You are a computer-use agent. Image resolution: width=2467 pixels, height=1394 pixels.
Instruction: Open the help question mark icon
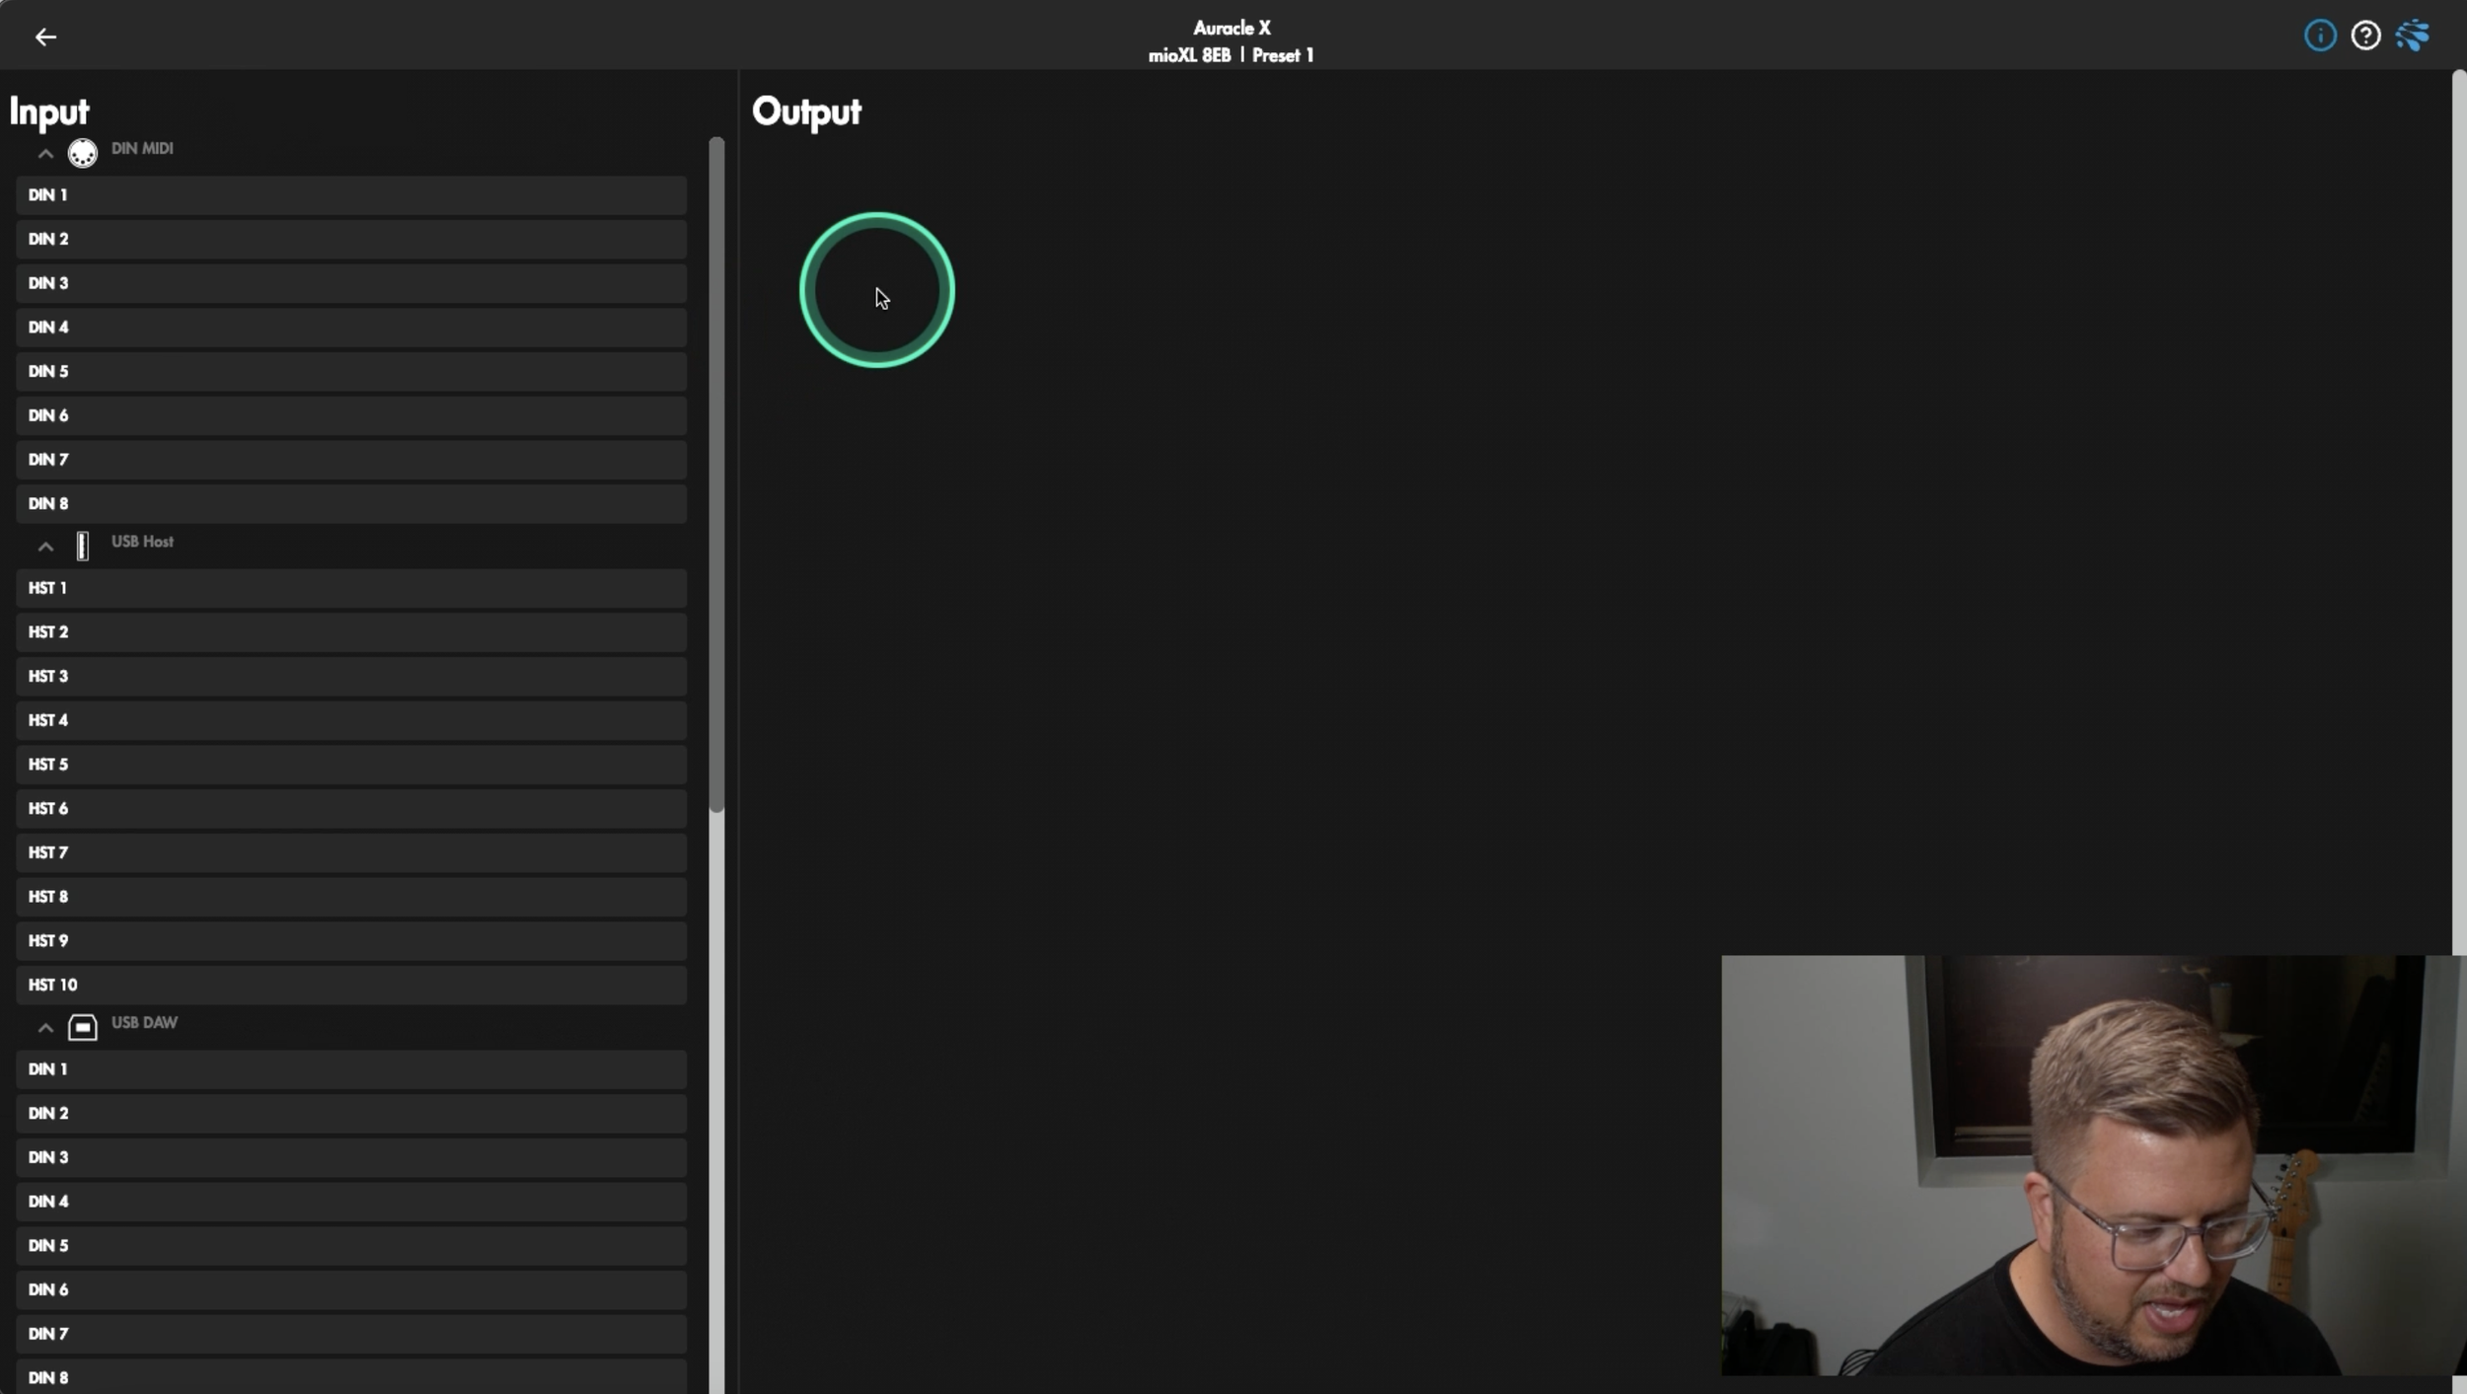[x=2365, y=36]
